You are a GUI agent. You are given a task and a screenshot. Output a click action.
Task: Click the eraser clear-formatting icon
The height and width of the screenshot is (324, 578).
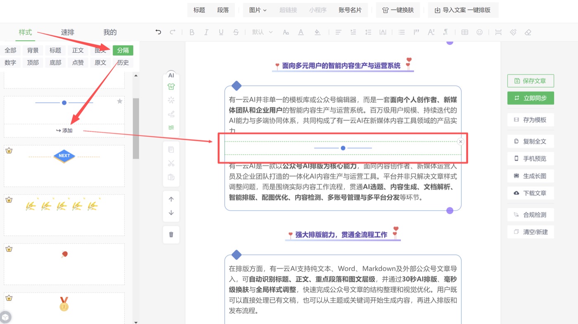pyautogui.click(x=528, y=32)
